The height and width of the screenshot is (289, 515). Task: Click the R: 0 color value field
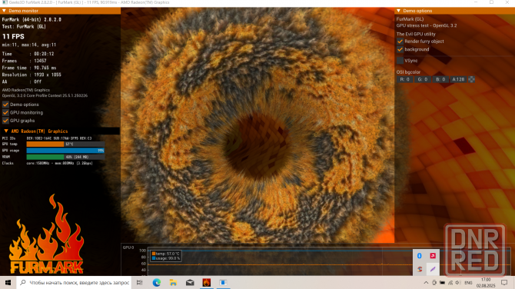pos(404,79)
